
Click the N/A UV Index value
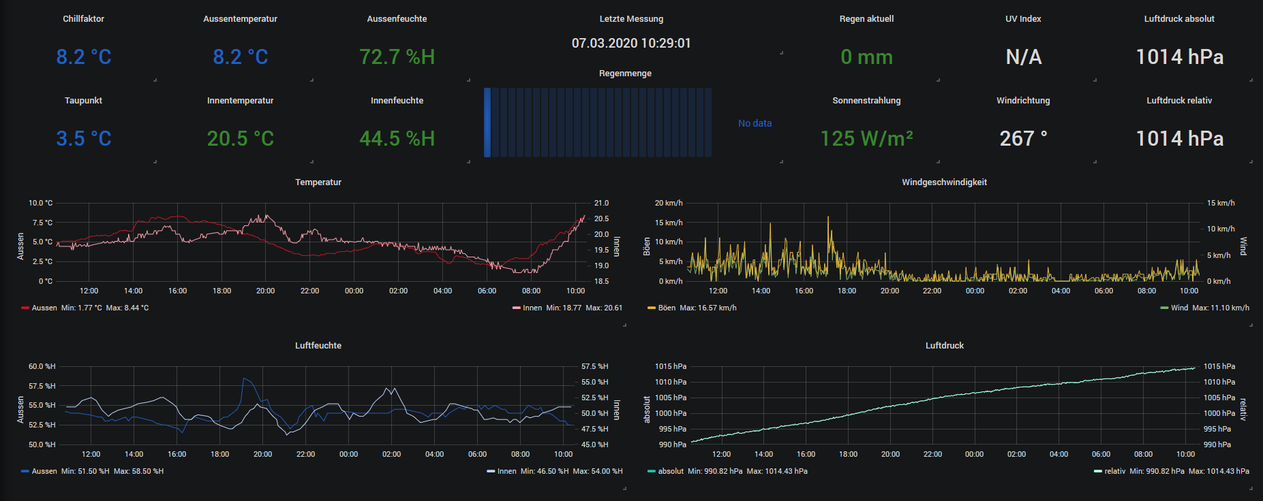[1024, 56]
